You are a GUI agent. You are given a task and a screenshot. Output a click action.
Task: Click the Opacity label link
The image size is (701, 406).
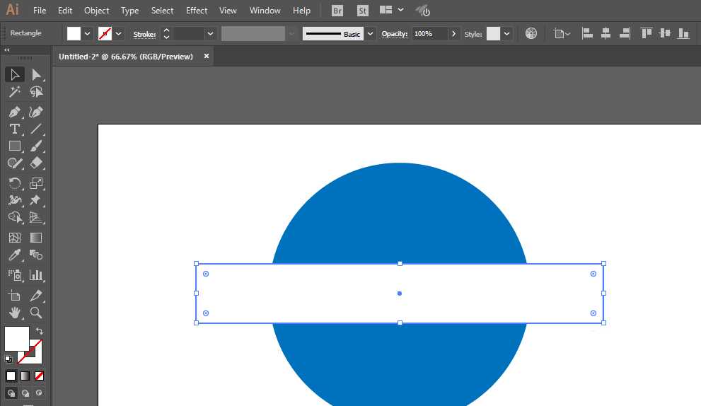[x=395, y=34]
